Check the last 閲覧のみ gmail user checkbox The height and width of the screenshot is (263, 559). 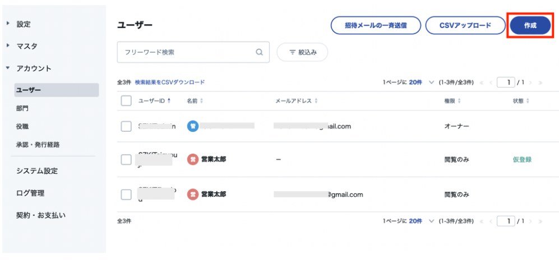click(x=126, y=195)
